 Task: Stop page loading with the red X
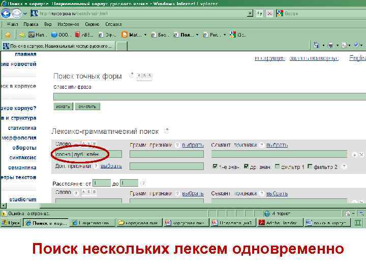[x=269, y=14]
